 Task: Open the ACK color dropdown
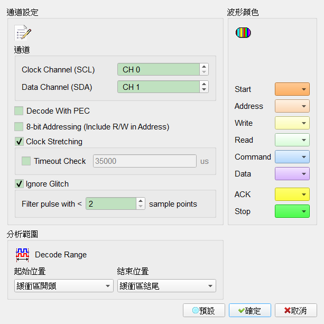(x=292, y=194)
